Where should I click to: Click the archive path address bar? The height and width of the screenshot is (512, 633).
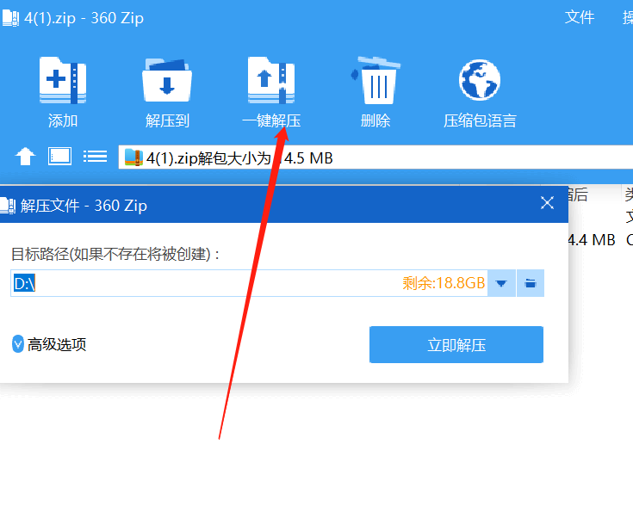pyautogui.click(x=375, y=157)
